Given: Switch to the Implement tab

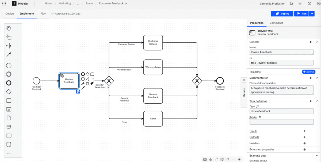Looking at the screenshot, I should pos(27,14).
